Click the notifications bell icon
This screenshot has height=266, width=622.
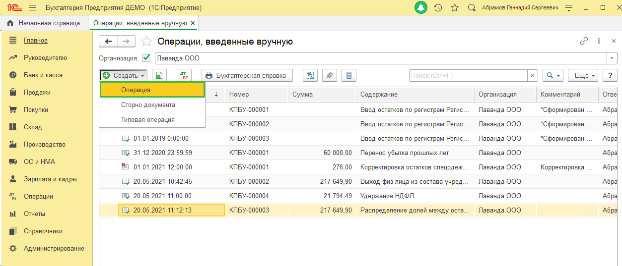click(421, 7)
